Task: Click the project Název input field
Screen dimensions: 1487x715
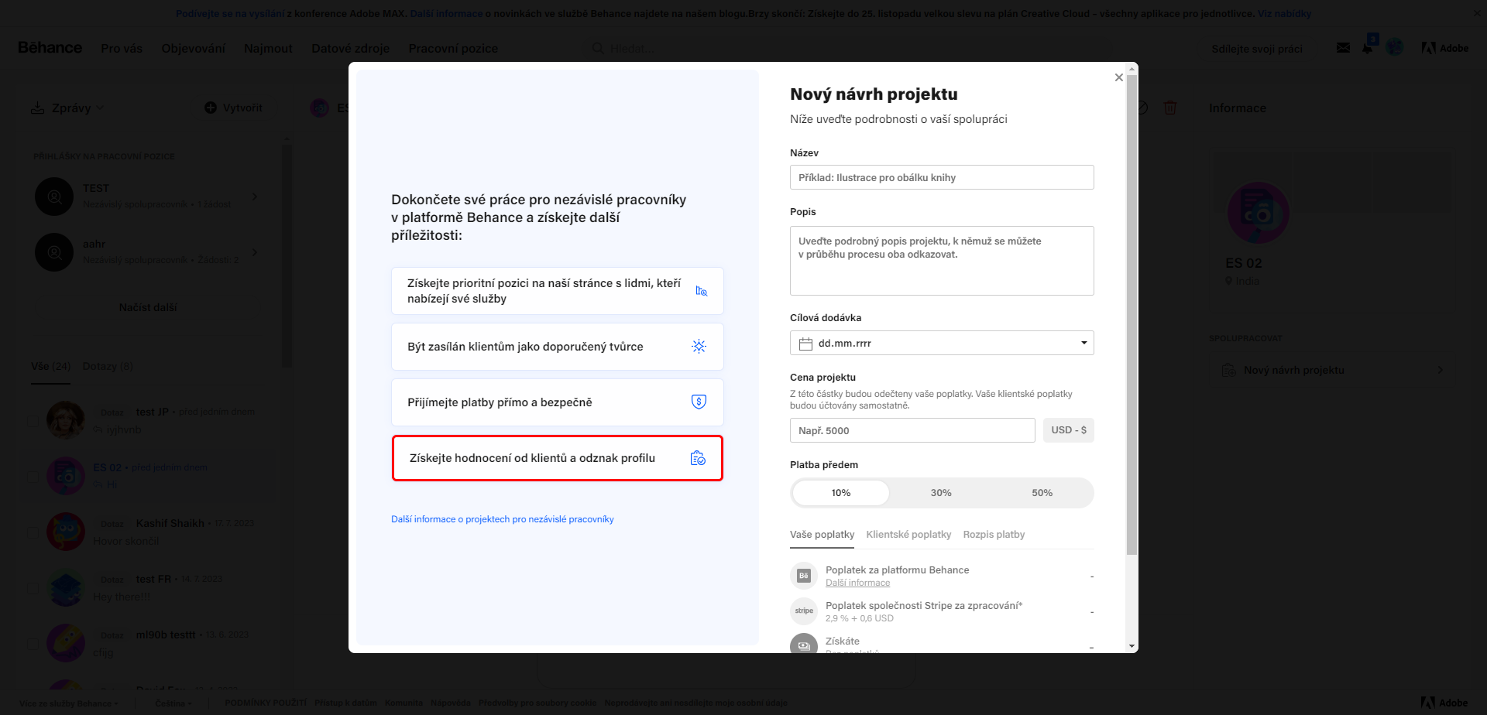Action: pos(941,177)
